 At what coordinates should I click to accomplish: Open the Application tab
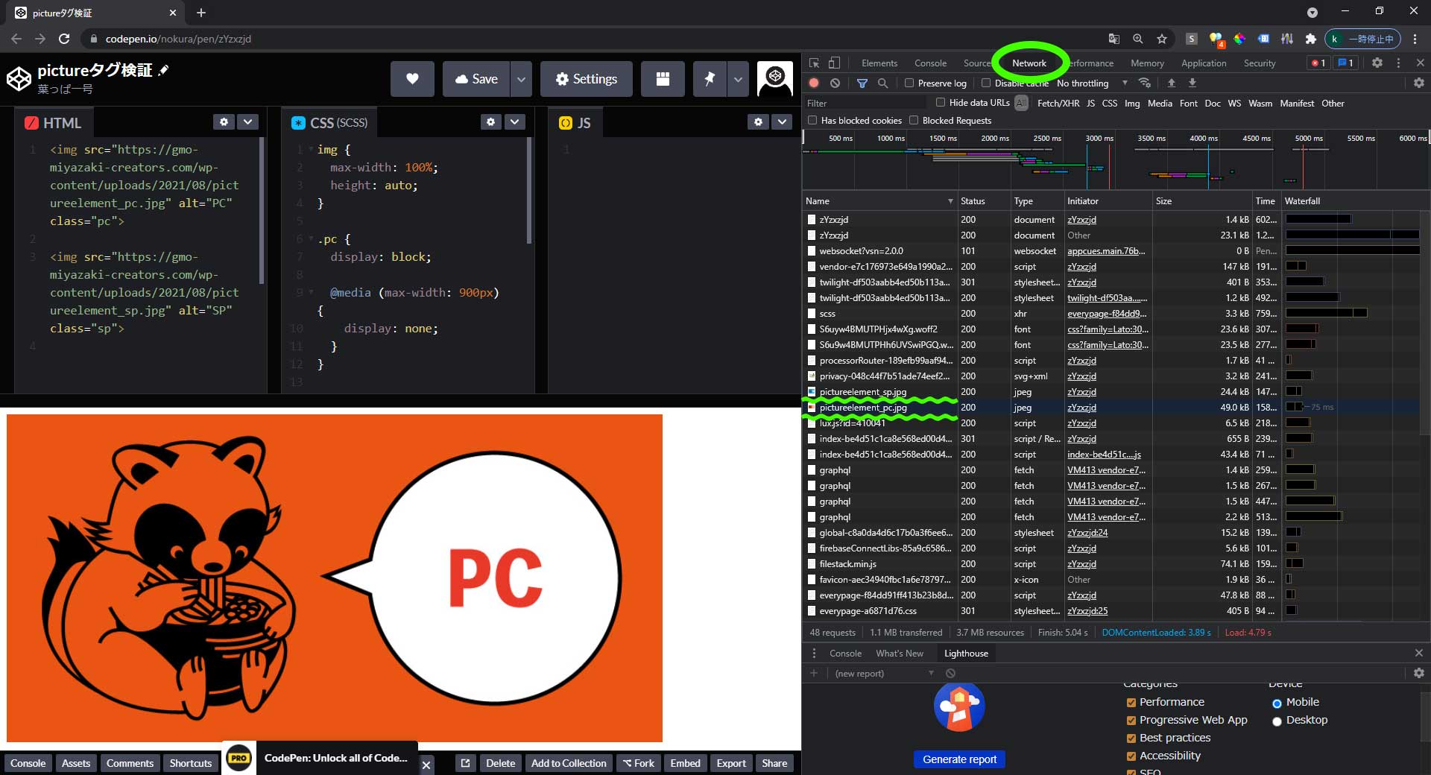tap(1204, 63)
